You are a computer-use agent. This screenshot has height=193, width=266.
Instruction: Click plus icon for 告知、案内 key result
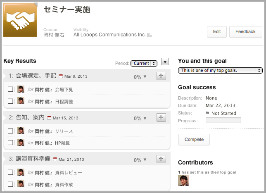[161, 117]
